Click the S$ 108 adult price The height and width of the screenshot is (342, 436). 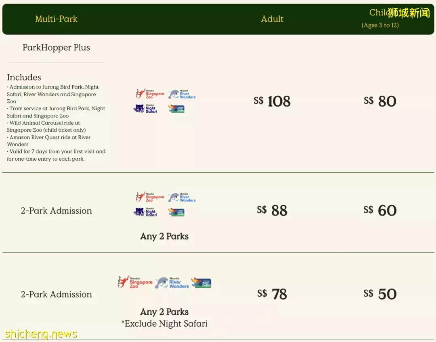pos(272,101)
